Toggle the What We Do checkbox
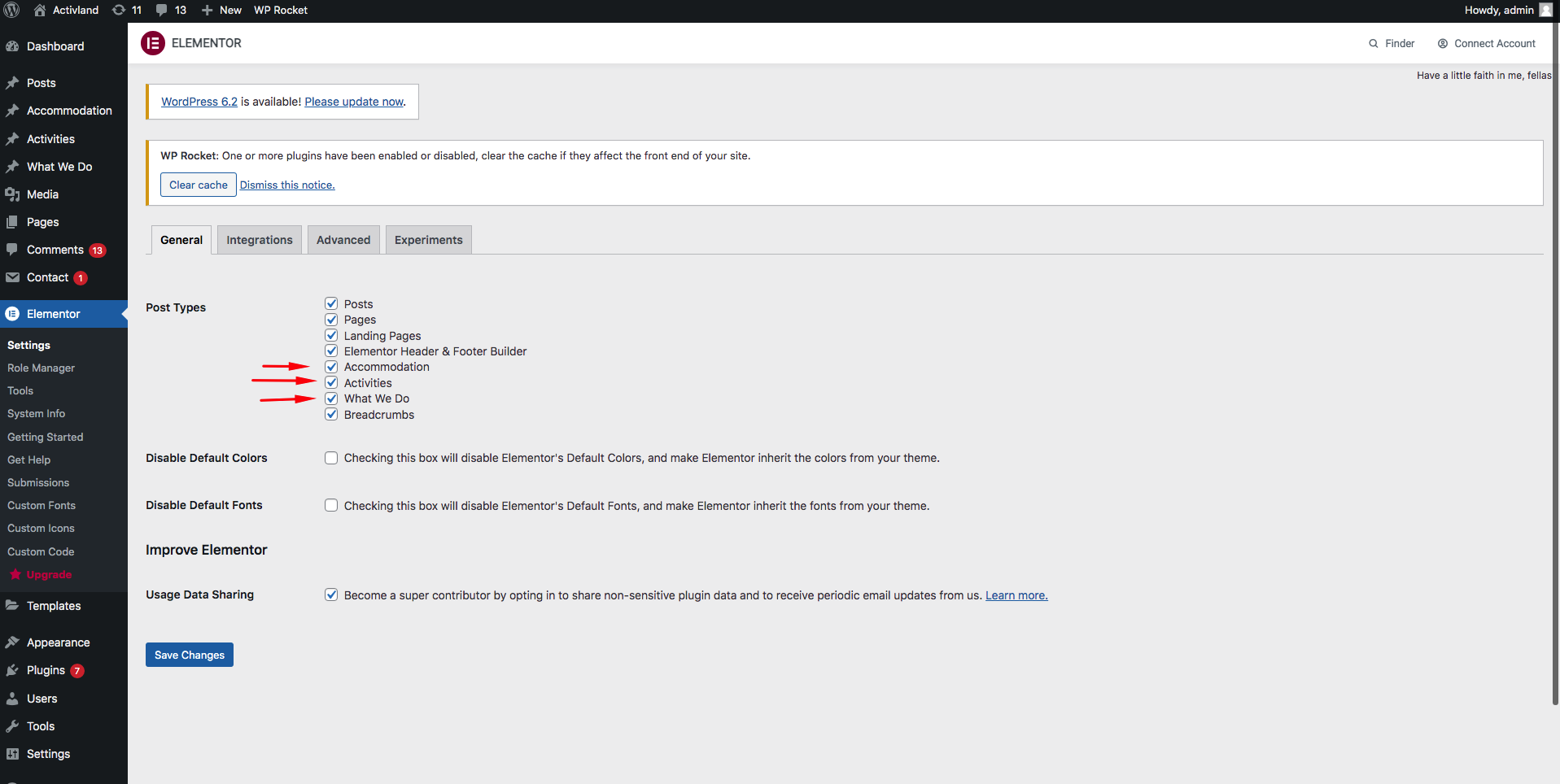The image size is (1560, 784). click(331, 399)
